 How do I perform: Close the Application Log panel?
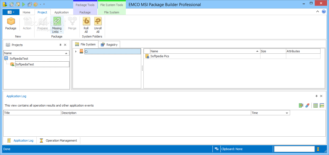(321, 96)
